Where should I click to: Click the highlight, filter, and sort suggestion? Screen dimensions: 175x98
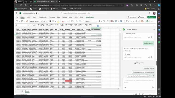point(139,76)
